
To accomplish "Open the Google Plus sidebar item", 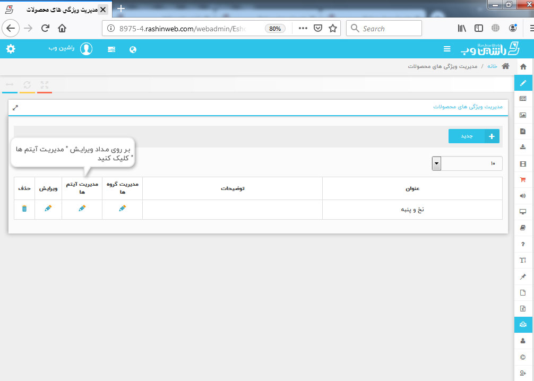I will 523,373.
